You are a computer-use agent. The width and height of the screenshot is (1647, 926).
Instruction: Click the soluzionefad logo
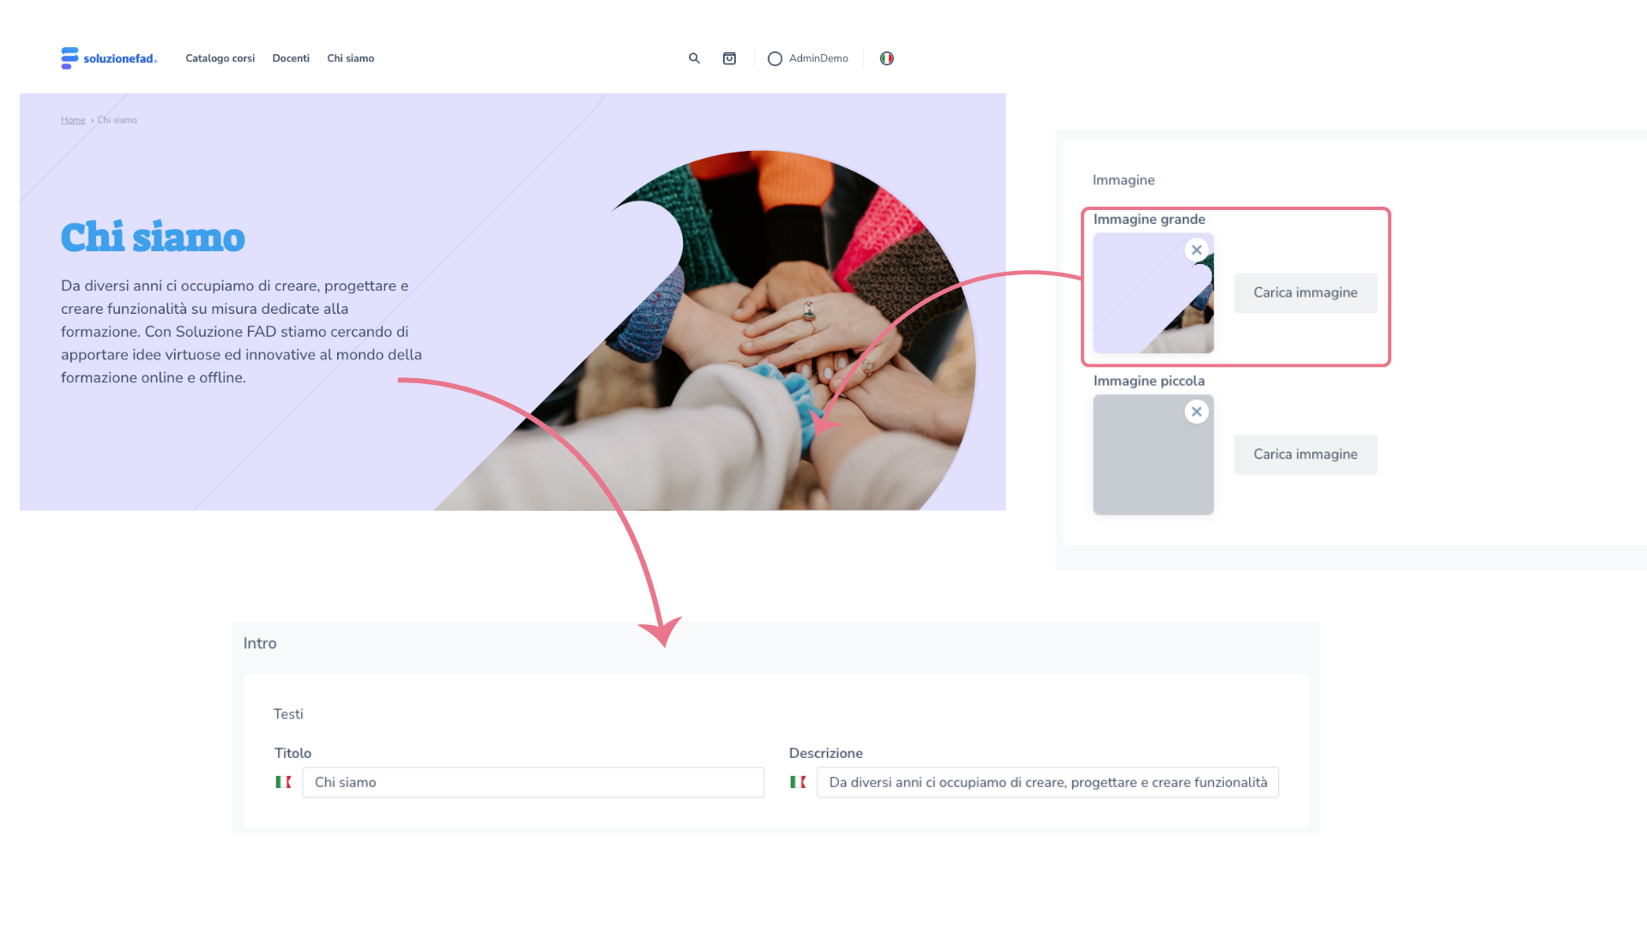tap(109, 58)
